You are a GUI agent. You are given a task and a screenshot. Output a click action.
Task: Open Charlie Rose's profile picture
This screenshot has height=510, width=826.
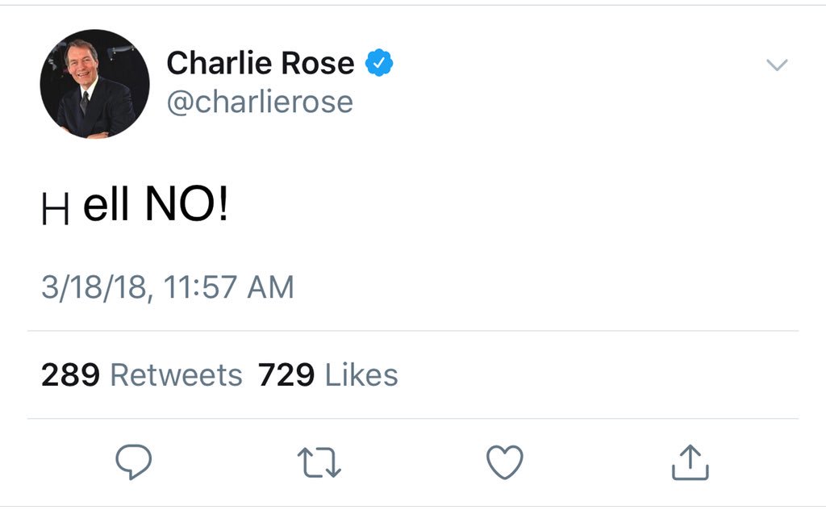95,84
